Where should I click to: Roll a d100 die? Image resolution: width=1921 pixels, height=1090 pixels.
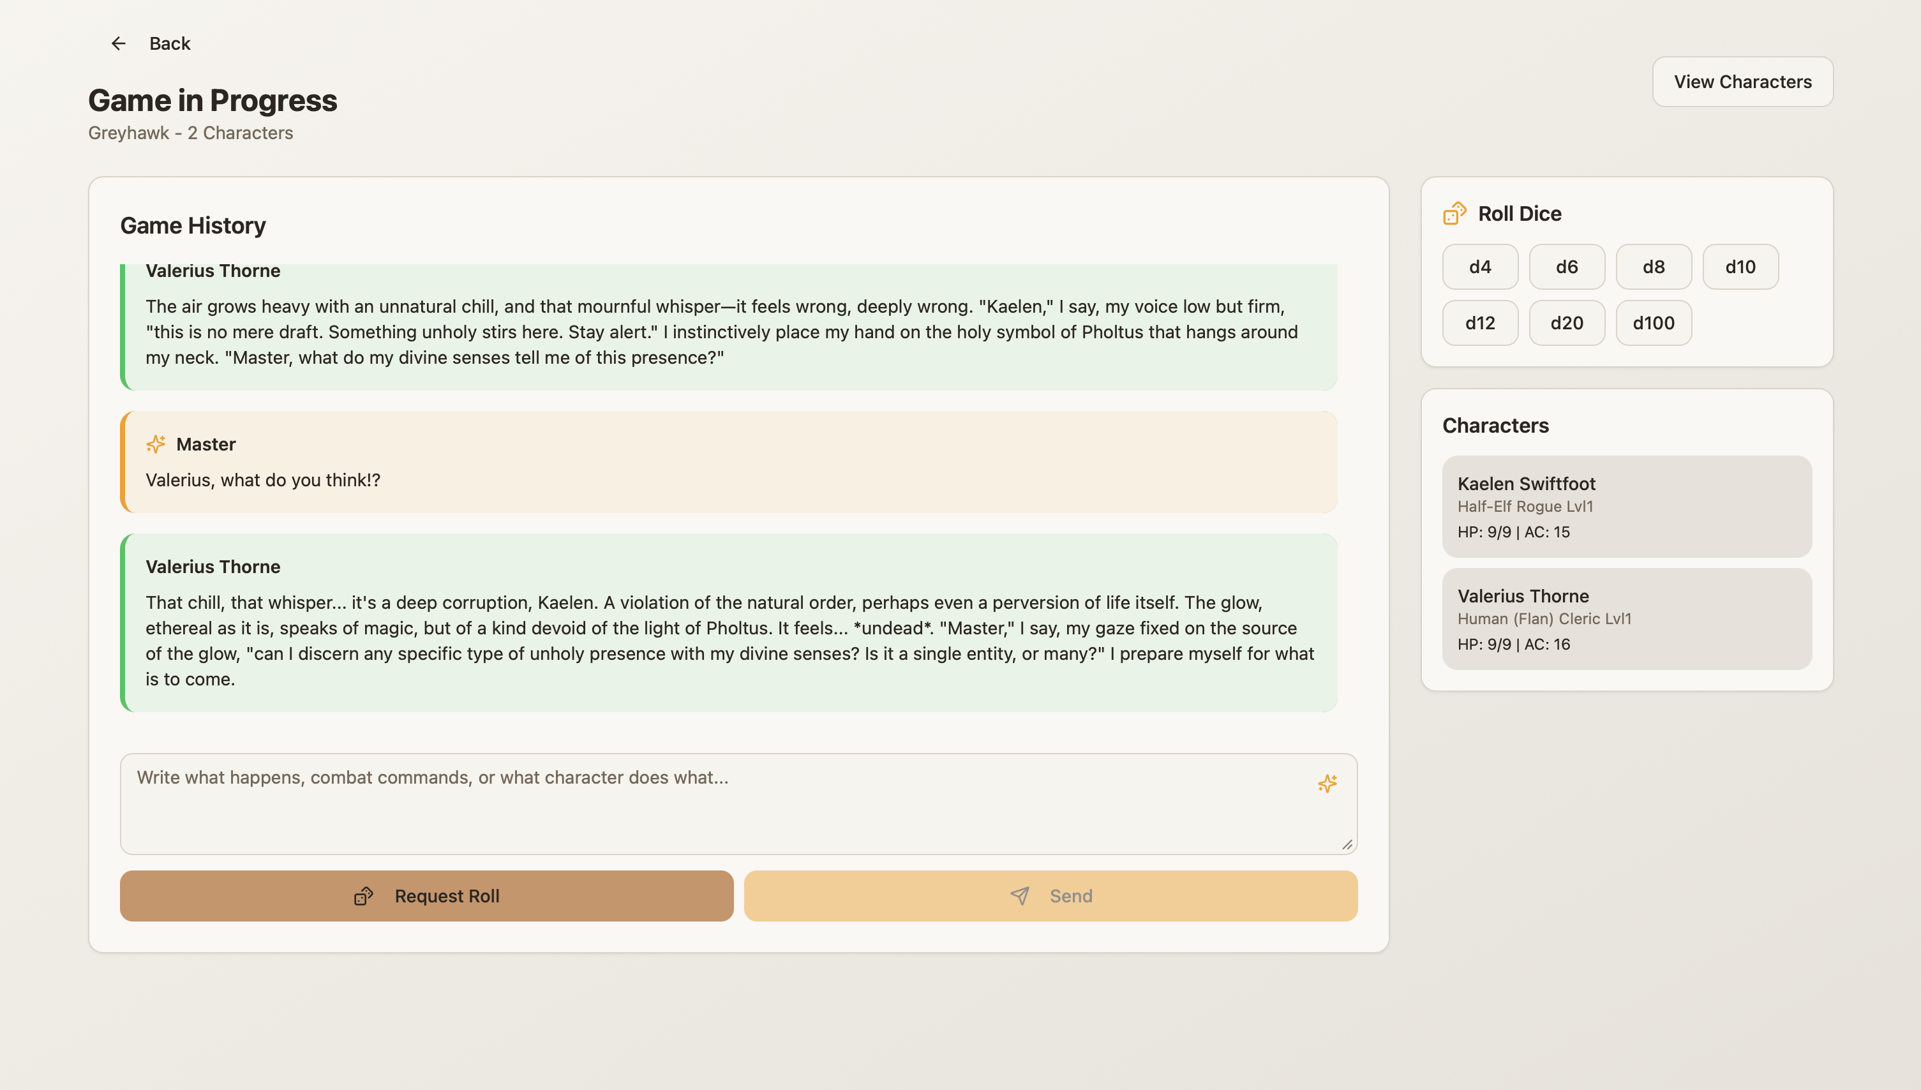(1653, 323)
